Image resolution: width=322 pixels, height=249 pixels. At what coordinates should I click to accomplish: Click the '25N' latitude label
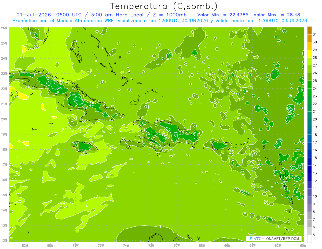(4, 43)
